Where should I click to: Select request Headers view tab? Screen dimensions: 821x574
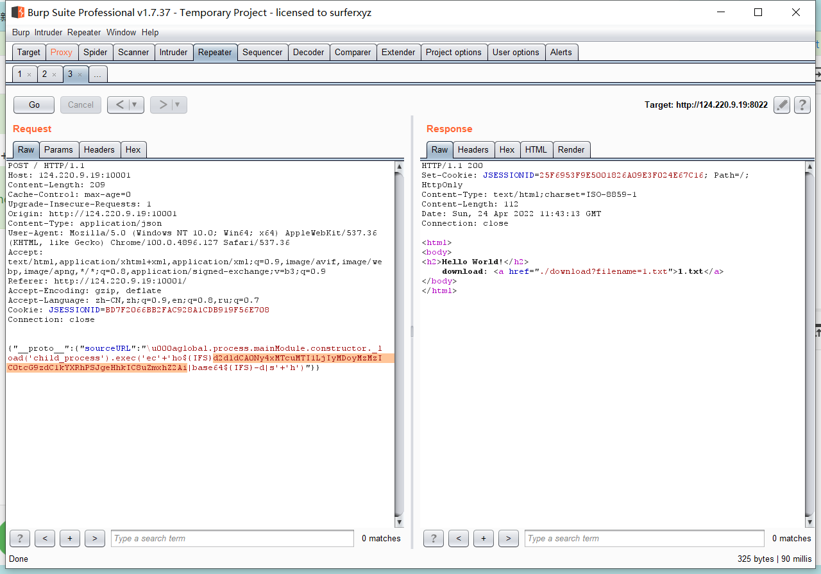pyautogui.click(x=99, y=149)
